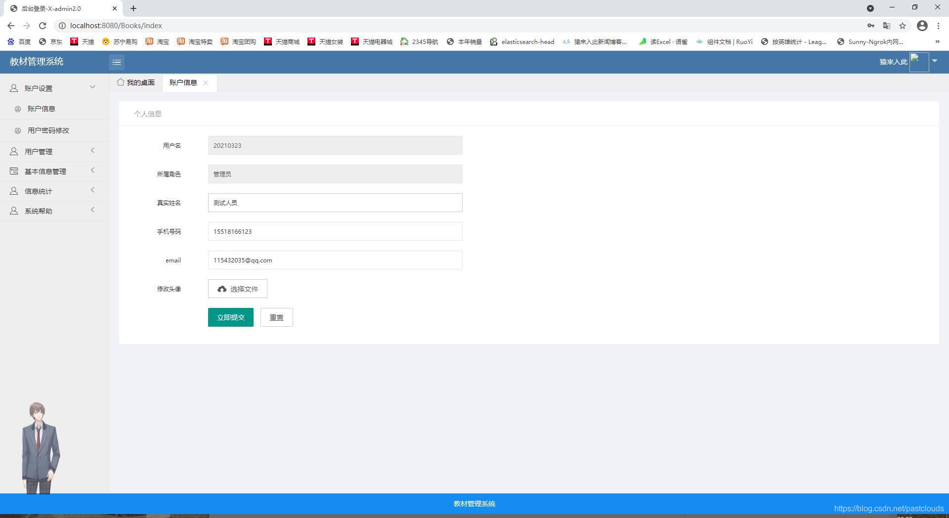This screenshot has height=518, width=949.
Task: Click the 猿来入此 username in header
Action: pyautogui.click(x=894, y=62)
